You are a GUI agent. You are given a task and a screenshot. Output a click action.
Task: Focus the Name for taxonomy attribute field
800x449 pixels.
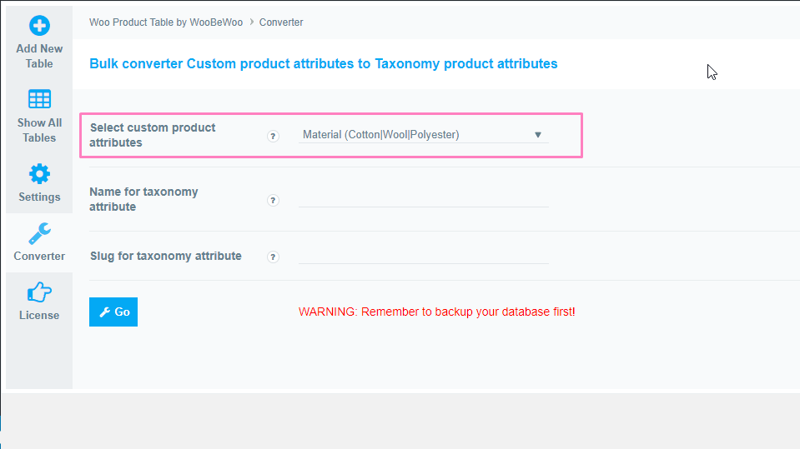pyautogui.click(x=424, y=199)
